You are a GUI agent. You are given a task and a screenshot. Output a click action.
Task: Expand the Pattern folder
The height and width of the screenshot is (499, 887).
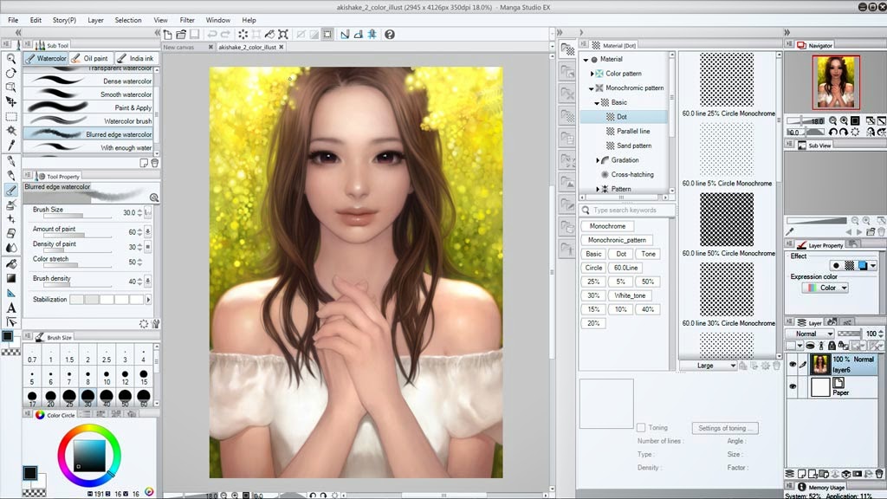[598, 189]
